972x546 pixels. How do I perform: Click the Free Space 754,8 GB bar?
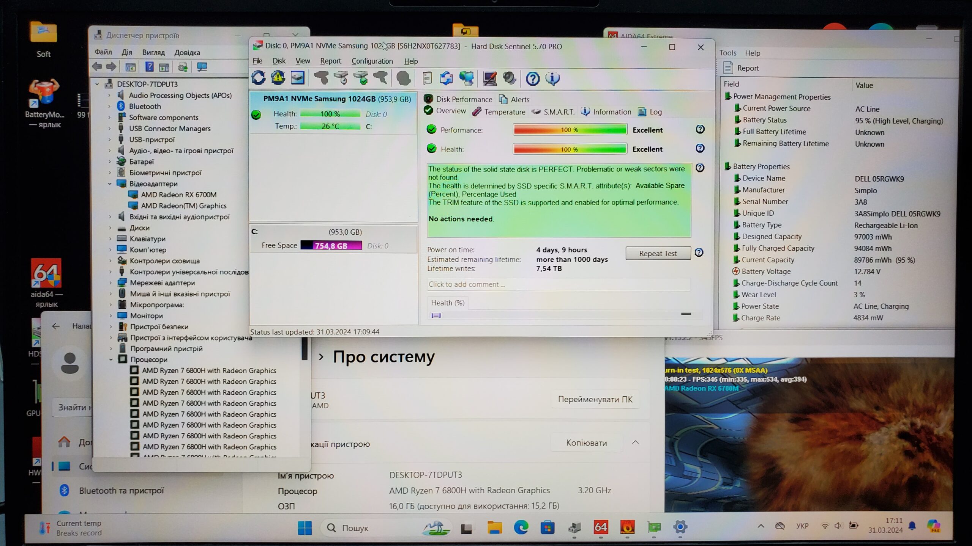point(331,246)
